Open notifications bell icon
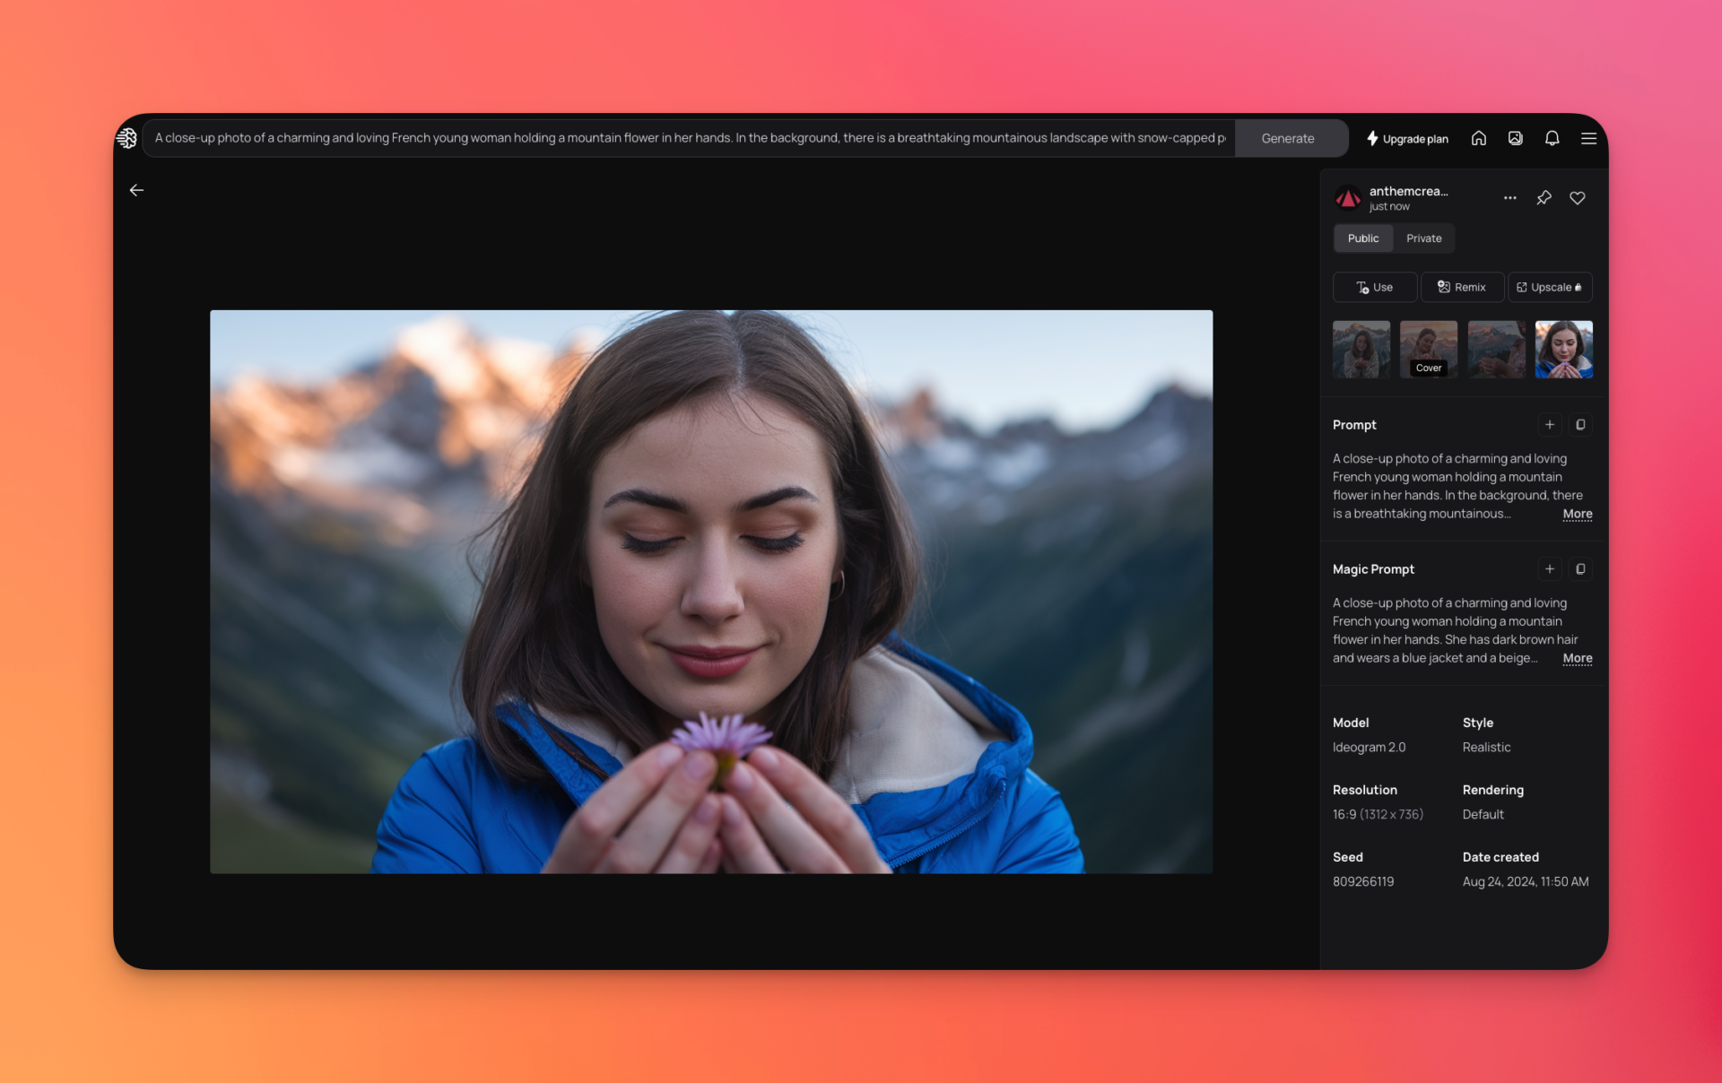This screenshot has height=1083, width=1722. tap(1552, 138)
